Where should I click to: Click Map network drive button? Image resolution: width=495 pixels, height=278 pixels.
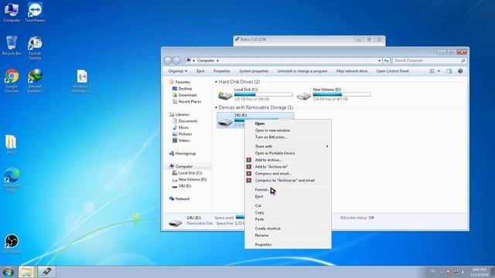point(352,71)
